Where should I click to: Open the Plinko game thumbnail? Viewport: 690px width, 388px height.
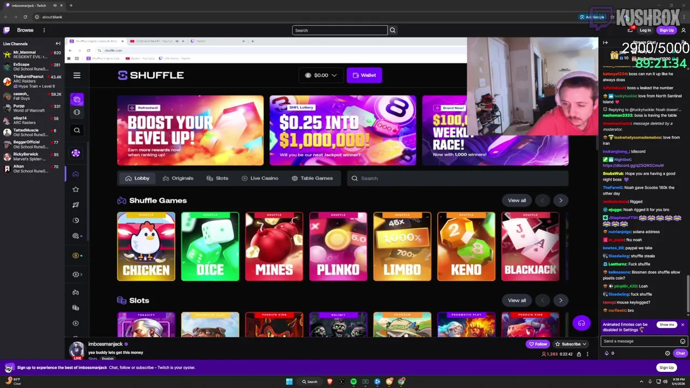pyautogui.click(x=339, y=247)
